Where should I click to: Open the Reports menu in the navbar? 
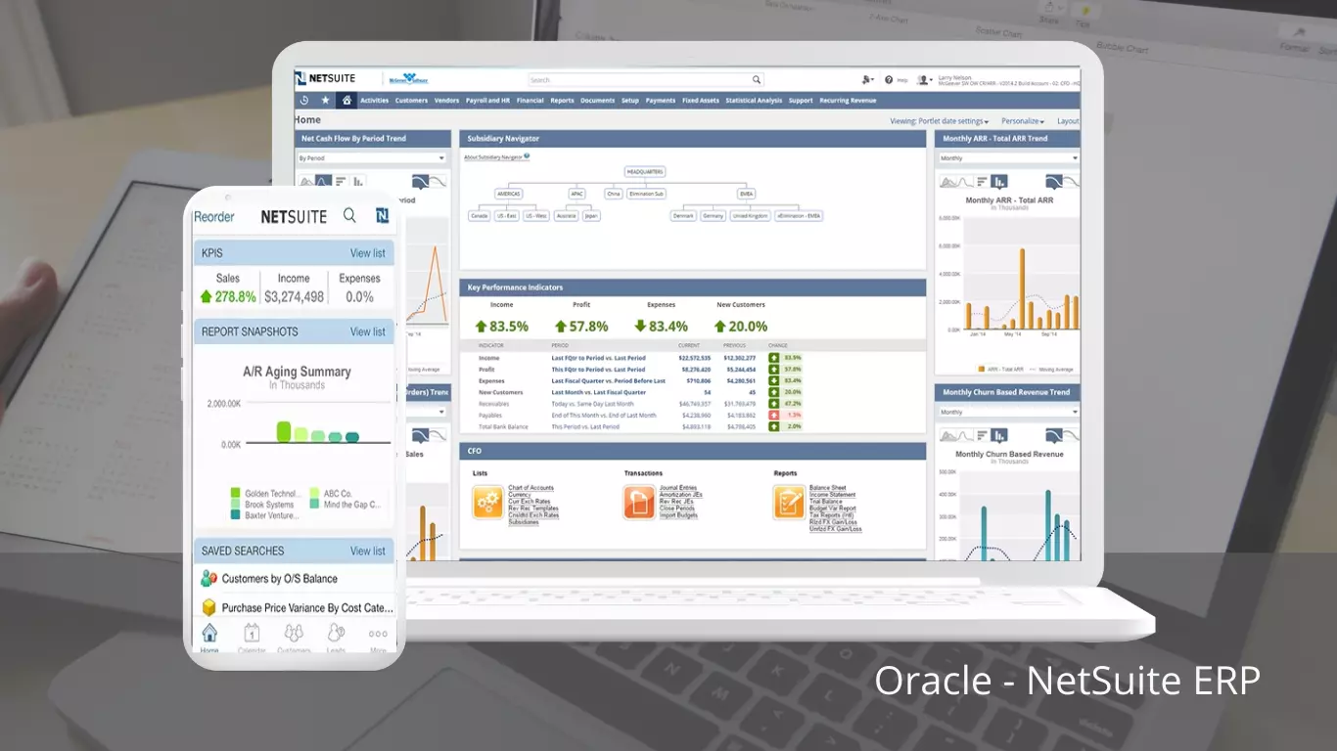(x=562, y=101)
